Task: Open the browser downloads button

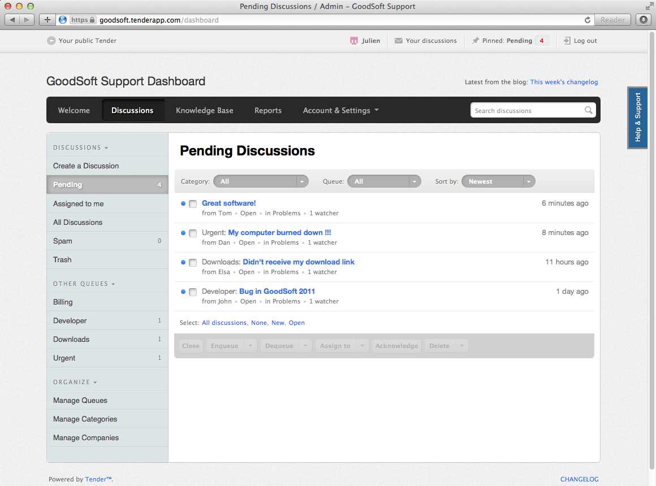Action: 644,20
